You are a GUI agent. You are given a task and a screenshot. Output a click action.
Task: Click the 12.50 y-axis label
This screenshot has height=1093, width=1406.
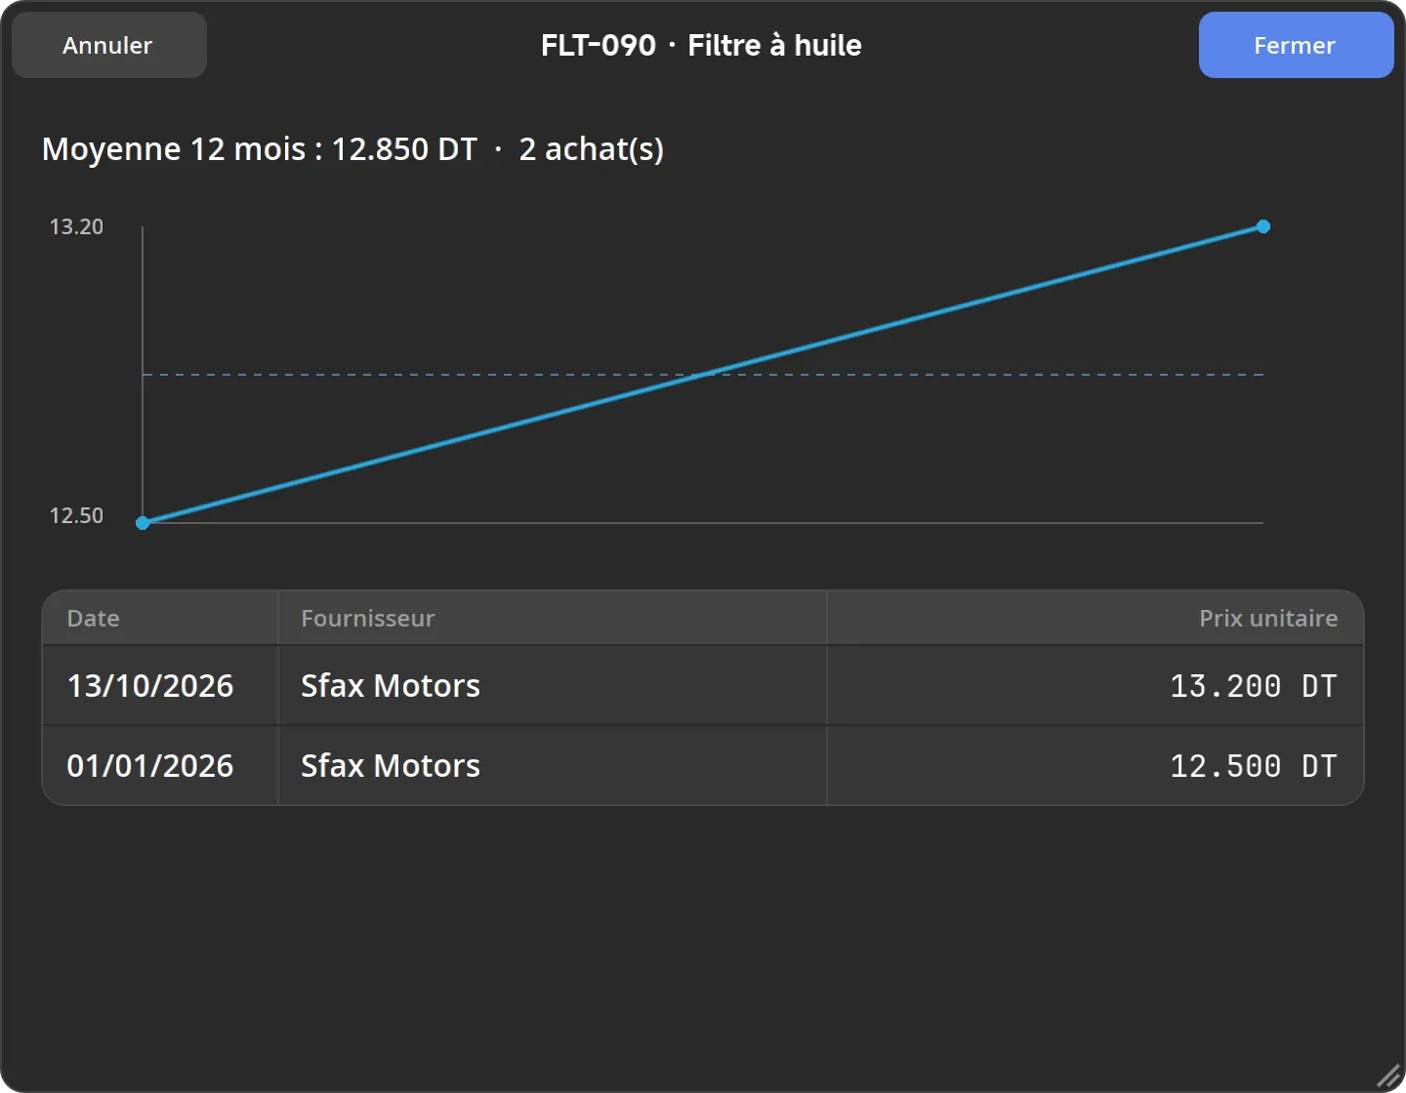coord(76,515)
